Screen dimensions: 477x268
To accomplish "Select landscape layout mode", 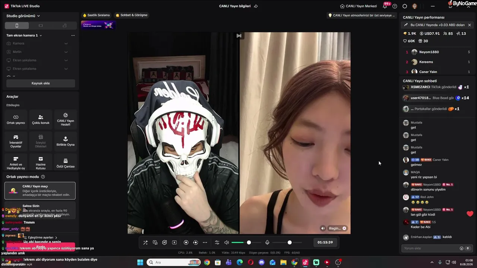I will click(x=41, y=26).
